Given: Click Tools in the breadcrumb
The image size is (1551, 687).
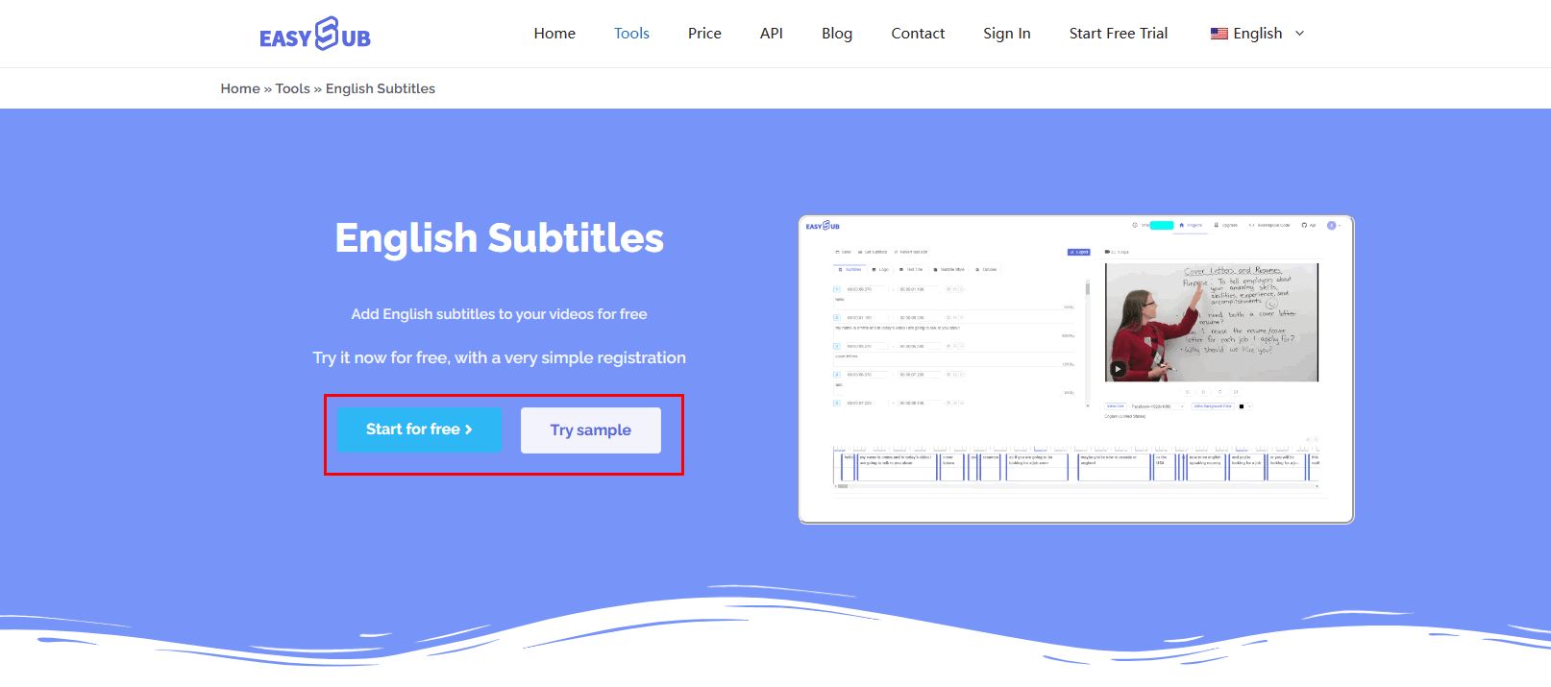Looking at the screenshot, I should tap(292, 88).
